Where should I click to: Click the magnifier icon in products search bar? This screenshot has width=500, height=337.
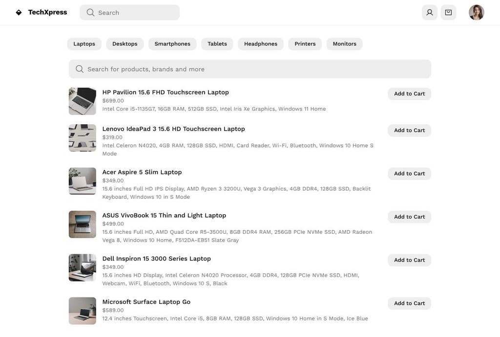(x=80, y=69)
